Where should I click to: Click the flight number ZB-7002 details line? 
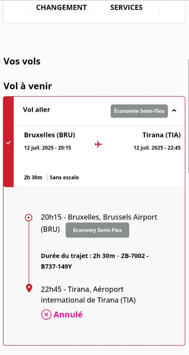pos(94,261)
